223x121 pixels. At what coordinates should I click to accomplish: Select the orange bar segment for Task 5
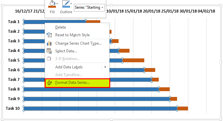pos(133,60)
